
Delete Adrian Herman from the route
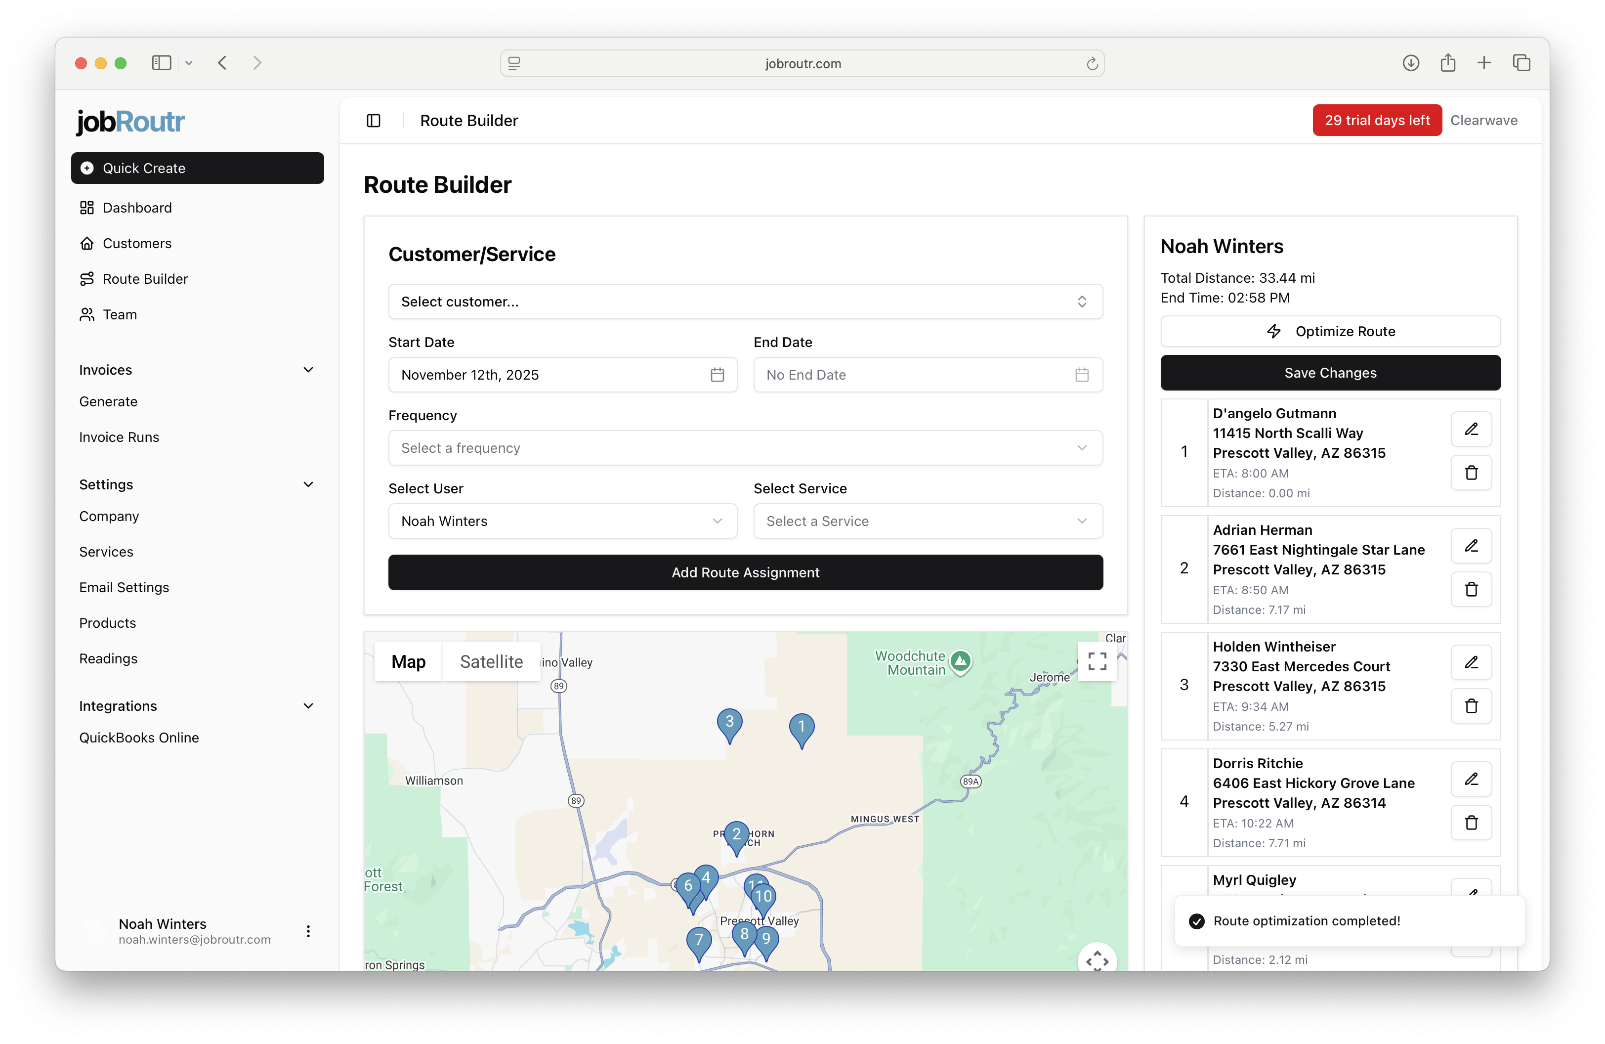tap(1472, 589)
